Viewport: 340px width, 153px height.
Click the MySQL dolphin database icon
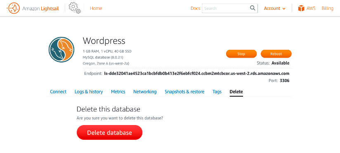(x=61, y=50)
